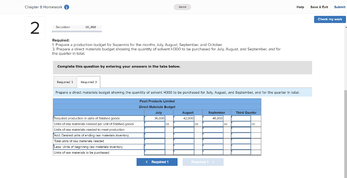The image size is (347, 178).
Task: Click August beginning raw materials inventory field
Action: point(184,147)
